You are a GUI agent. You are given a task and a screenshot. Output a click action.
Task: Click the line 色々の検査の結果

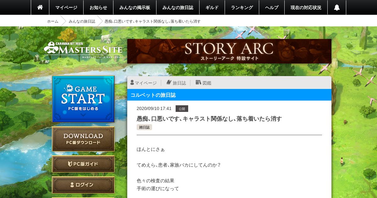(156, 181)
